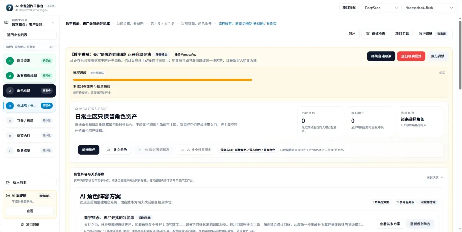The height and width of the screenshot is (232, 462).
Task: Click the 补充角色 button
Action: point(117,150)
